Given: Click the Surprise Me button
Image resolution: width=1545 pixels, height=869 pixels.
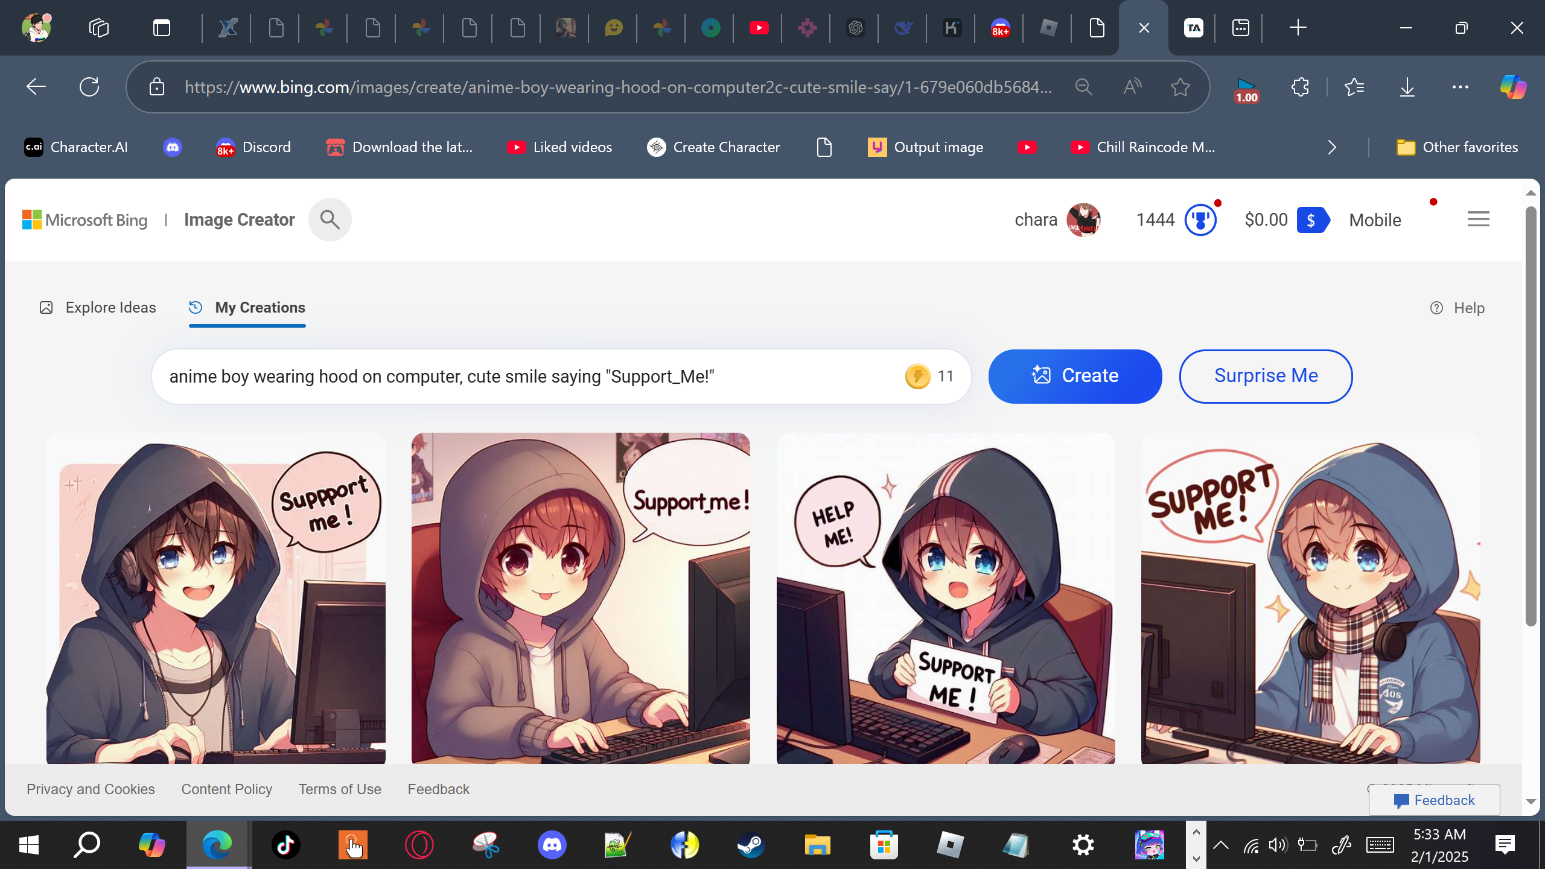Looking at the screenshot, I should 1266,376.
